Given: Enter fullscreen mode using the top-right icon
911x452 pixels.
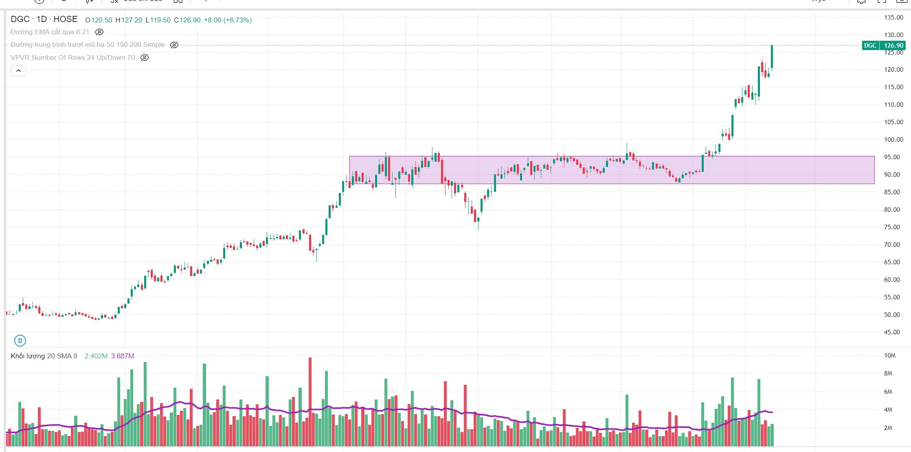Looking at the screenshot, I should tap(881, 1).
